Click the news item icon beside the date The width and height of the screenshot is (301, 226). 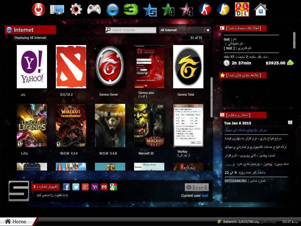[290, 122]
